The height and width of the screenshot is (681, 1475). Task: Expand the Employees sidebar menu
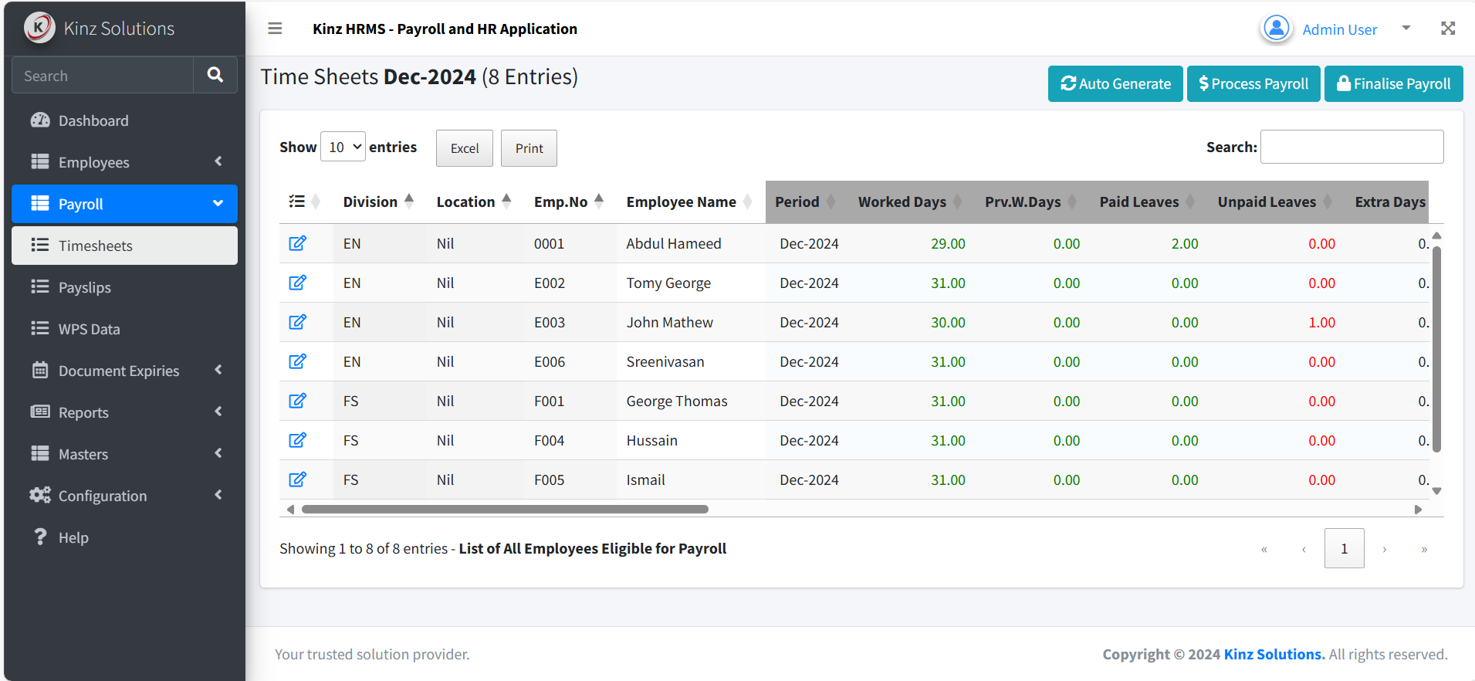124,162
